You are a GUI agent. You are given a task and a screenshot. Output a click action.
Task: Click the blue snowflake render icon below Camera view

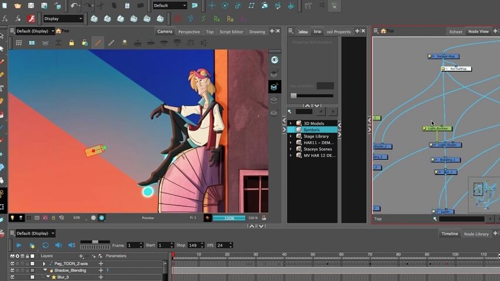coord(101,218)
